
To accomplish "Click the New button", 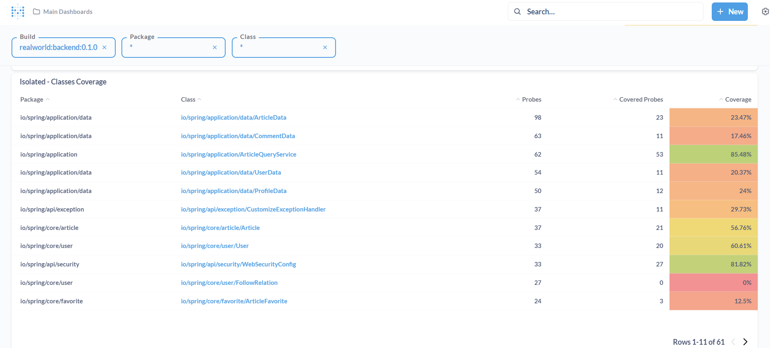I will tap(730, 11).
